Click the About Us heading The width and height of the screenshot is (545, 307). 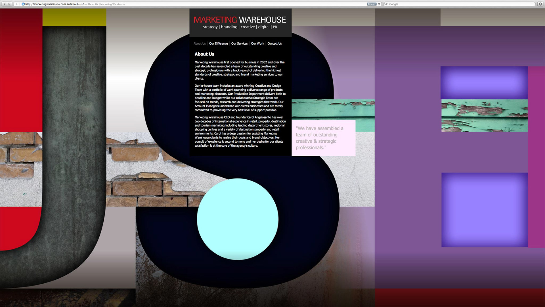click(204, 54)
